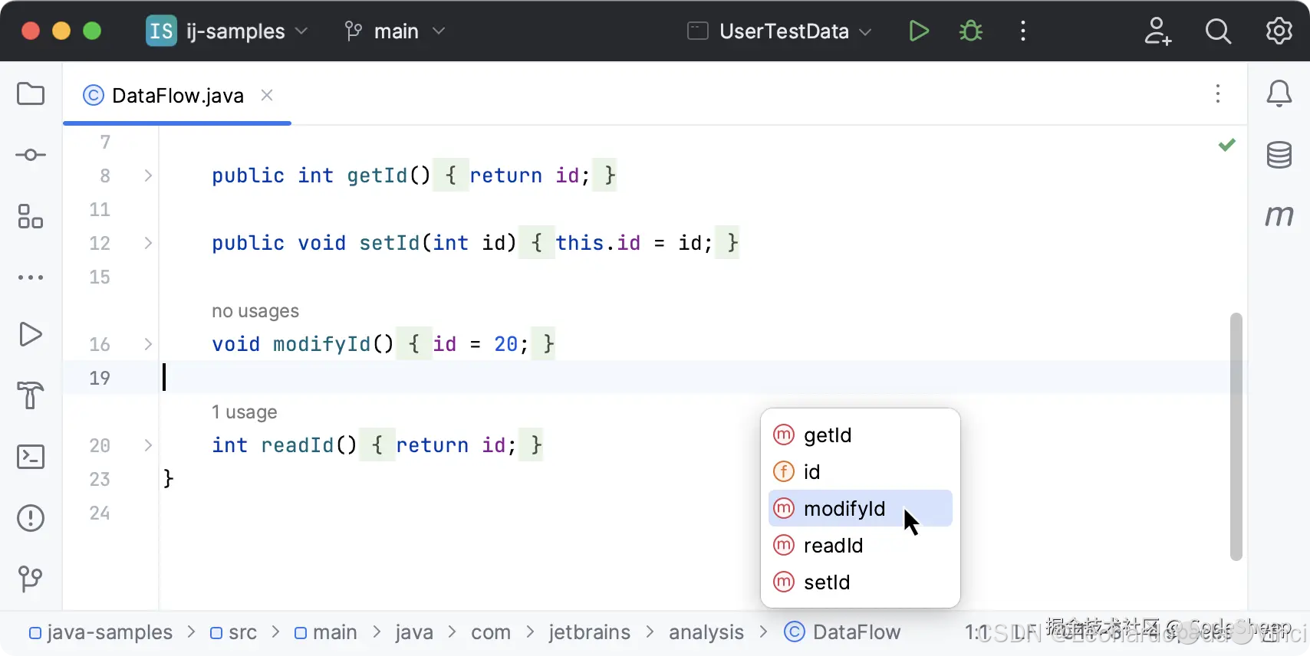The height and width of the screenshot is (656, 1310).
Task: Click the value 20 in modifyId
Action: [x=506, y=344]
